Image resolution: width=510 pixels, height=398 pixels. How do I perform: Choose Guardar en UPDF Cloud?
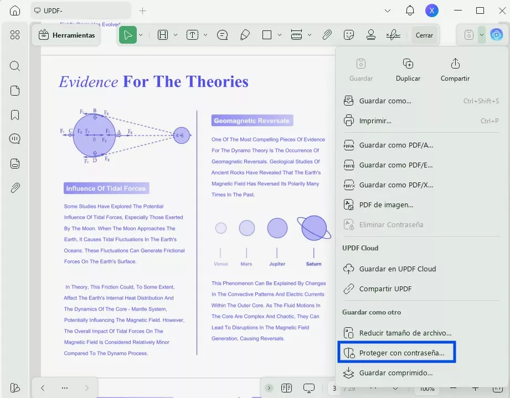[421, 269]
